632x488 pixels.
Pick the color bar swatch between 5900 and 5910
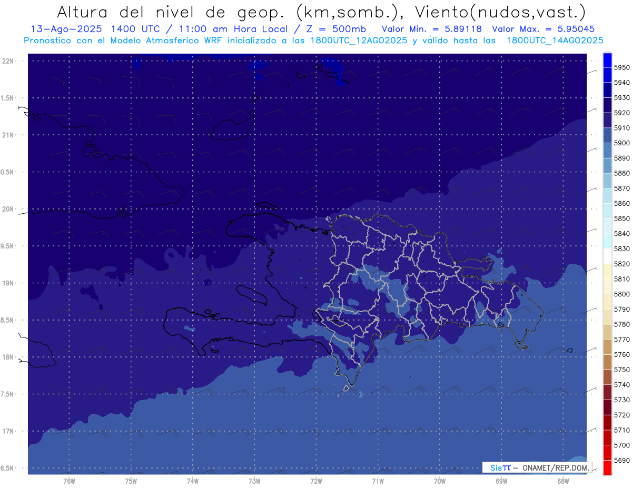(x=607, y=135)
